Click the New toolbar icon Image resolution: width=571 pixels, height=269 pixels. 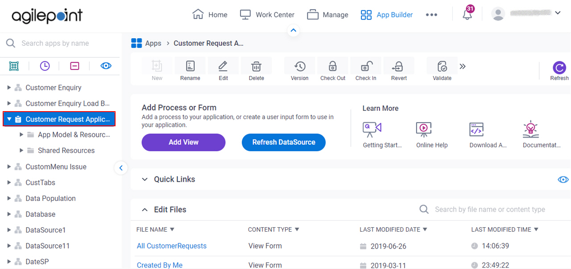[157, 66]
